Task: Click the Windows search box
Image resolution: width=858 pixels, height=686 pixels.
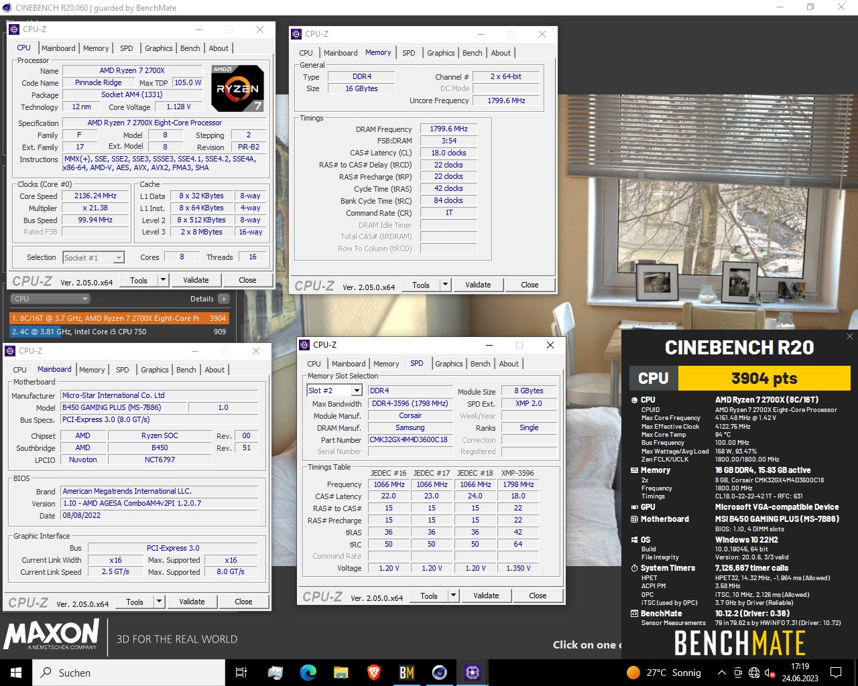Action: coord(128,673)
